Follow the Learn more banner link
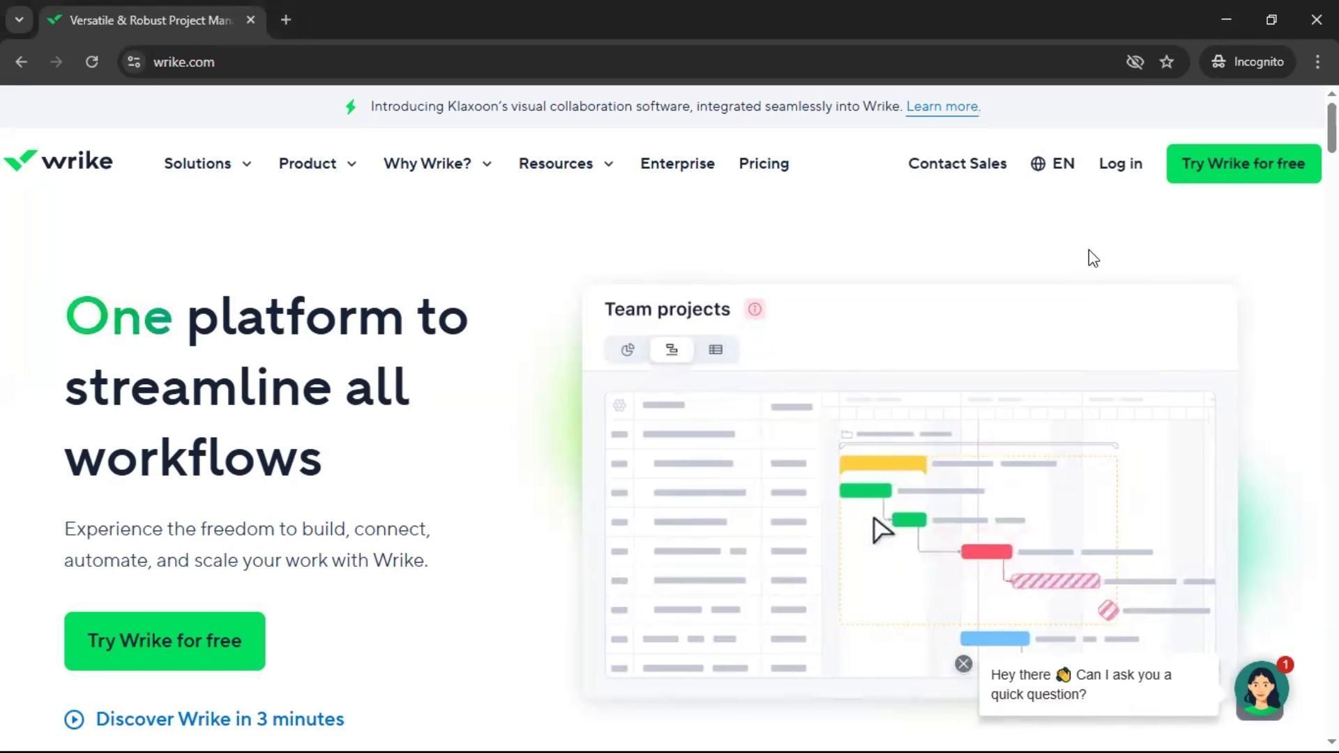The width and height of the screenshot is (1339, 753). (942, 107)
